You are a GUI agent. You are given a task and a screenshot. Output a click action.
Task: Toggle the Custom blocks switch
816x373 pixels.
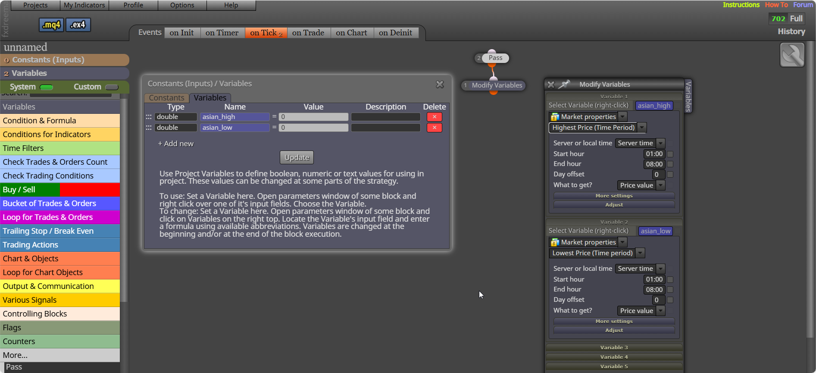(x=112, y=87)
